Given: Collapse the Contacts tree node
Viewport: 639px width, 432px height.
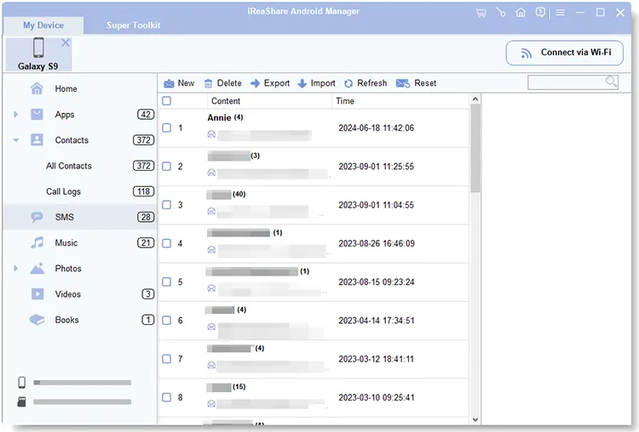Looking at the screenshot, I should pos(15,140).
